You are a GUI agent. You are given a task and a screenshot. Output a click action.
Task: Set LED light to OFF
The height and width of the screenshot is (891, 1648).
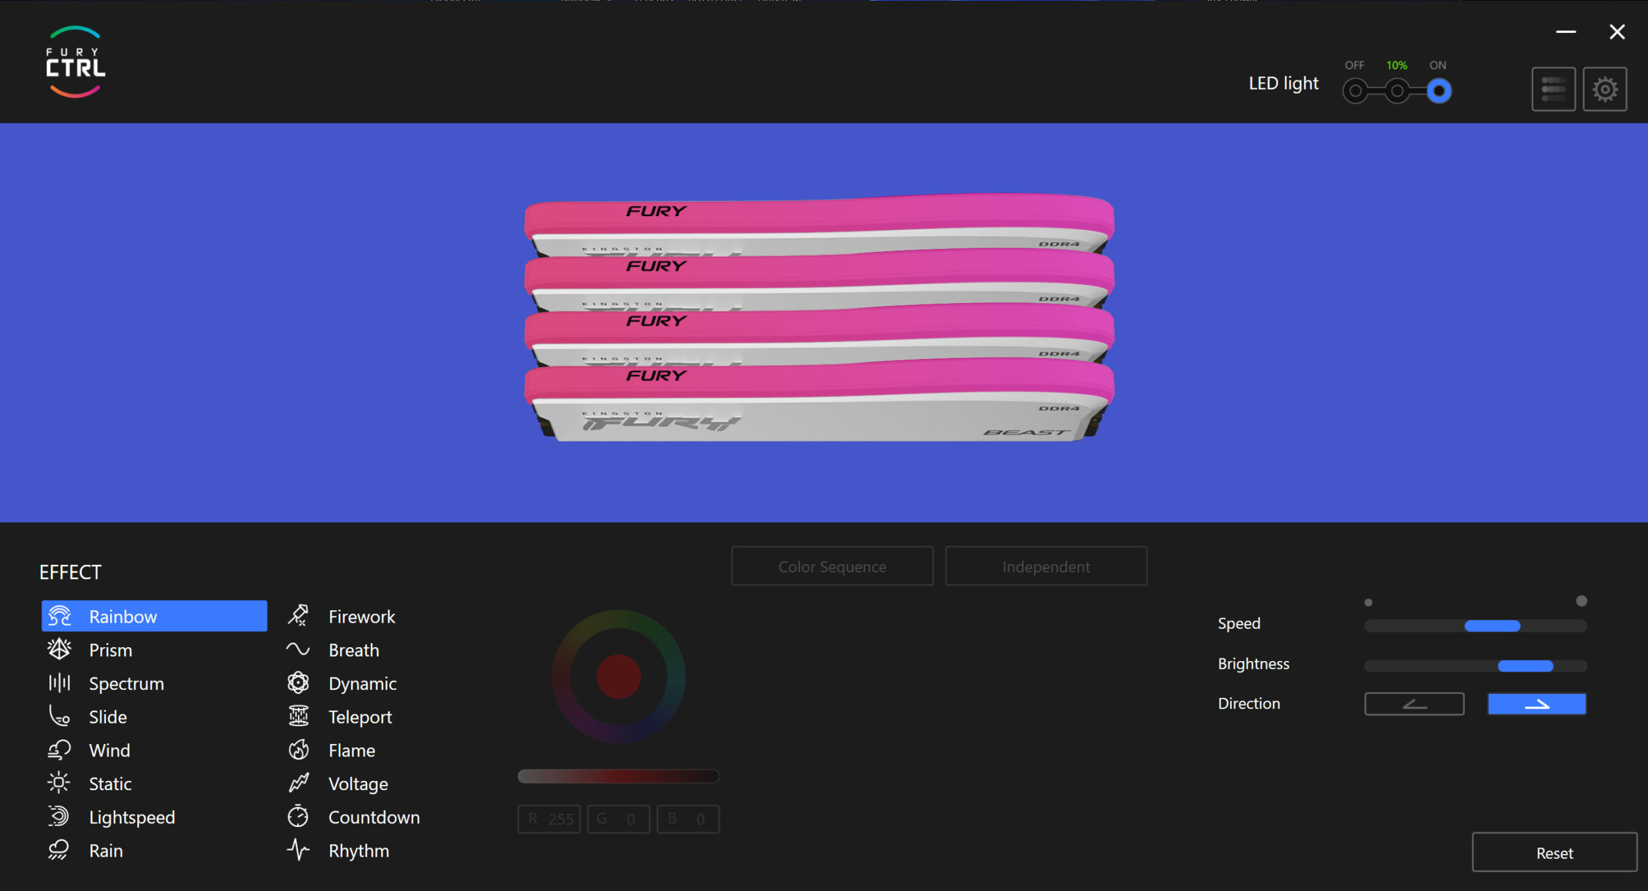click(x=1355, y=91)
